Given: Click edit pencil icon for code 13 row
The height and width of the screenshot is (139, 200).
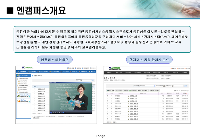Looking at the screenshot, I should coord(128,96).
